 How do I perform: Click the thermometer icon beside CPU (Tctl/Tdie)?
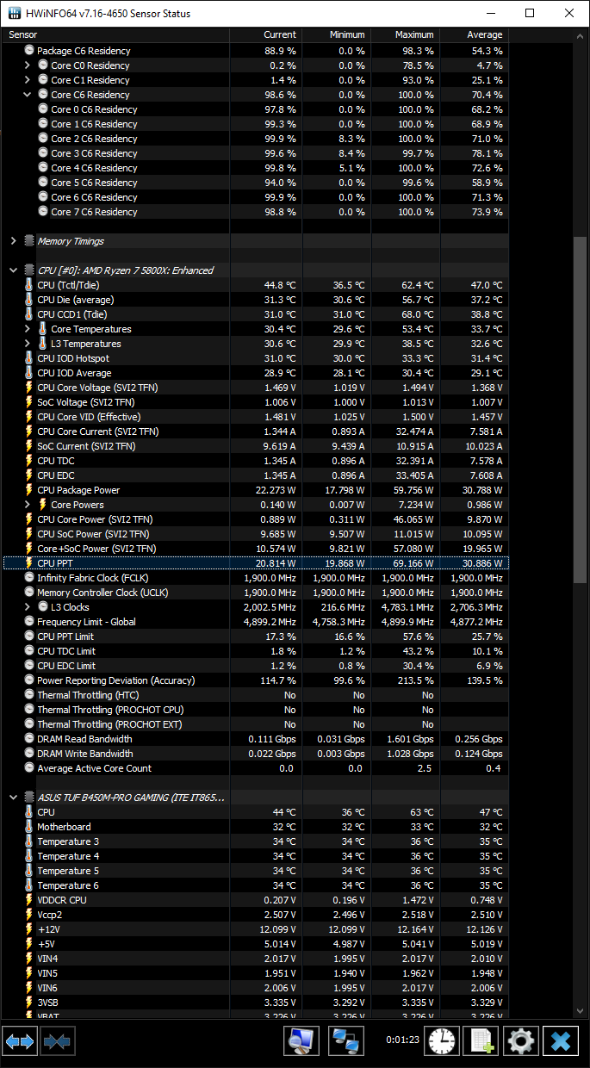click(29, 285)
